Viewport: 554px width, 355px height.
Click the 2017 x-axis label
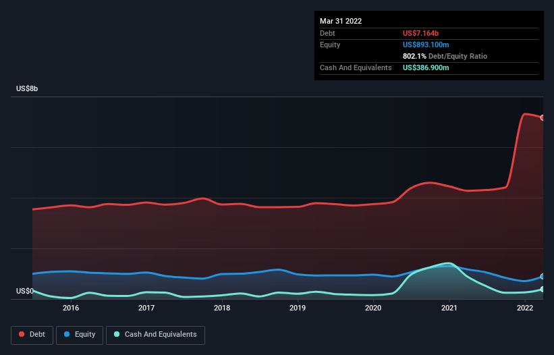click(146, 308)
